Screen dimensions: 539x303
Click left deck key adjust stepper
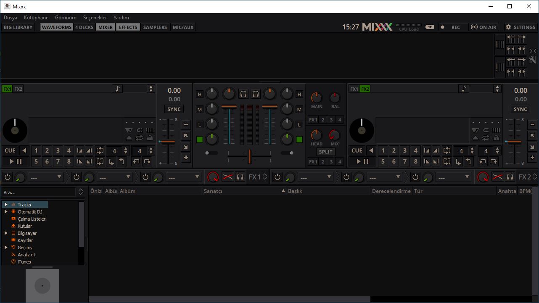[151, 89]
